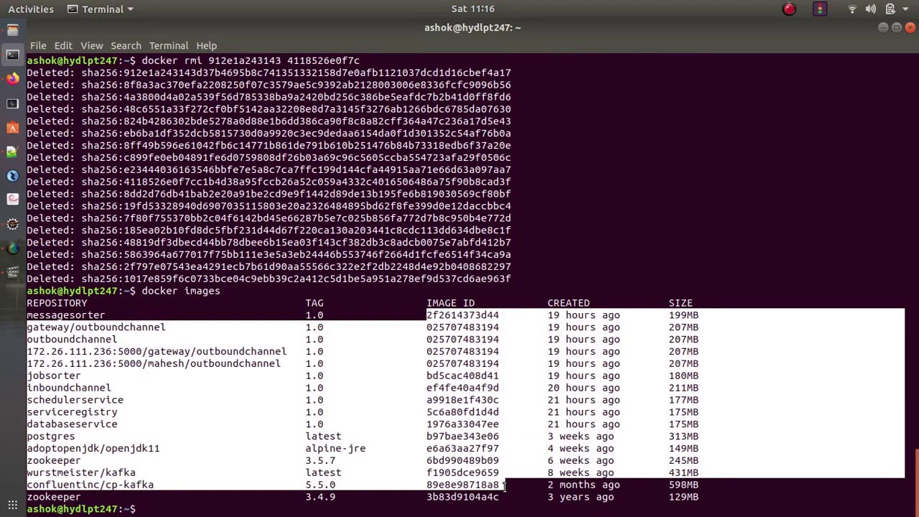
Task: Click the IMAGE ID column header
Action: [451, 303]
